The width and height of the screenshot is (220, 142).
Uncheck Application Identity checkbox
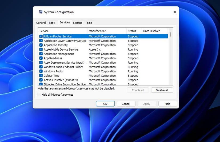[x=41, y=45]
